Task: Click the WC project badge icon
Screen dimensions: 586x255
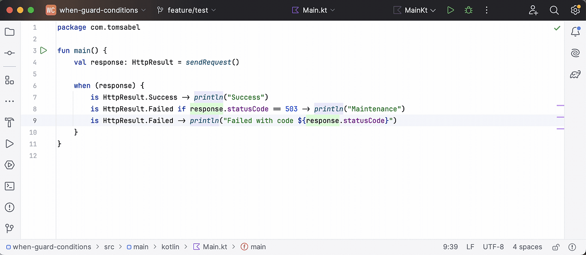Action: (50, 10)
